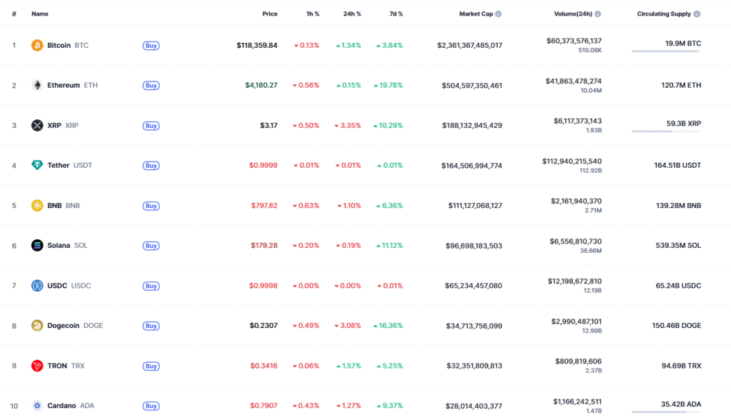Screen dimensions: 731x420
Task: Open the Volume(24h) info icon
Action: point(598,14)
